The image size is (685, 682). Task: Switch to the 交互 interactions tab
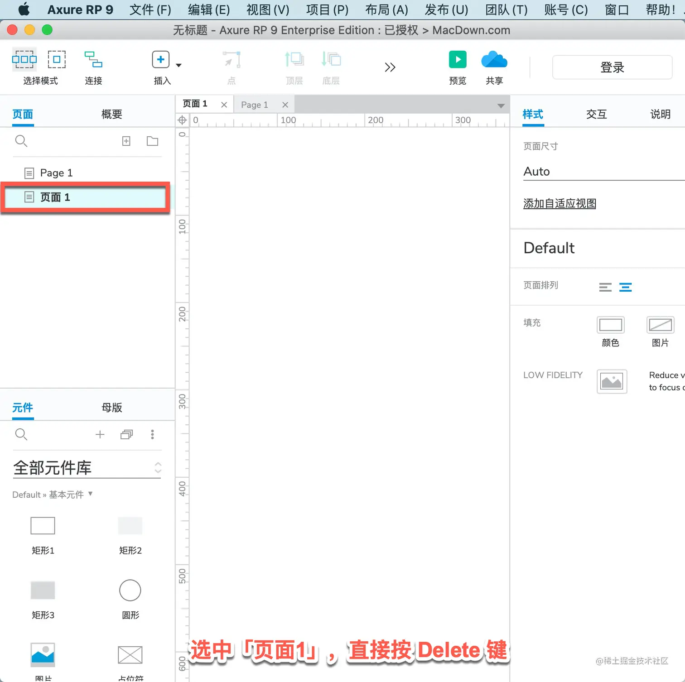597,114
